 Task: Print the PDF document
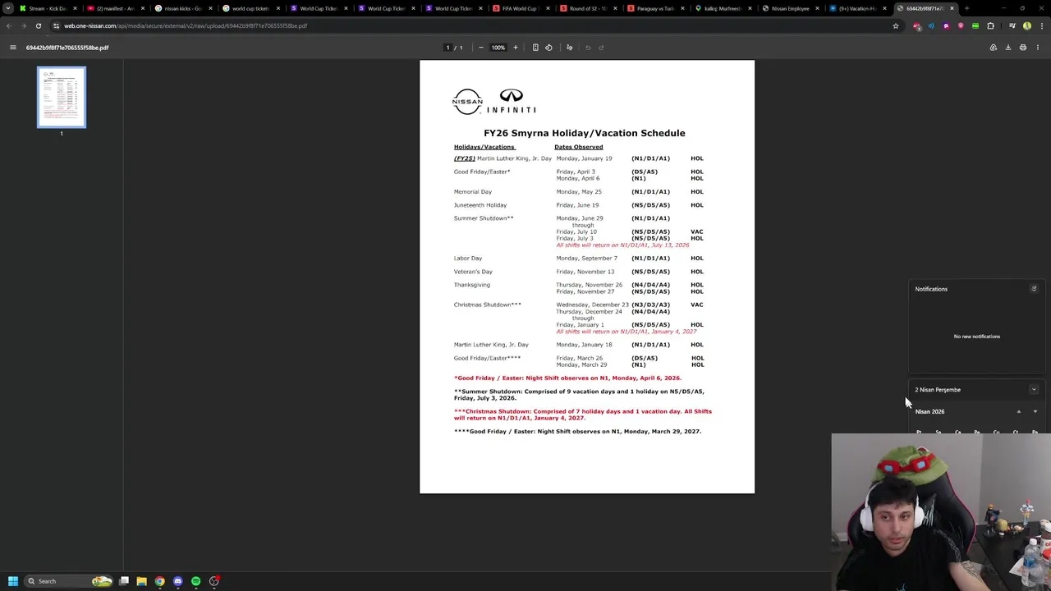click(1023, 48)
